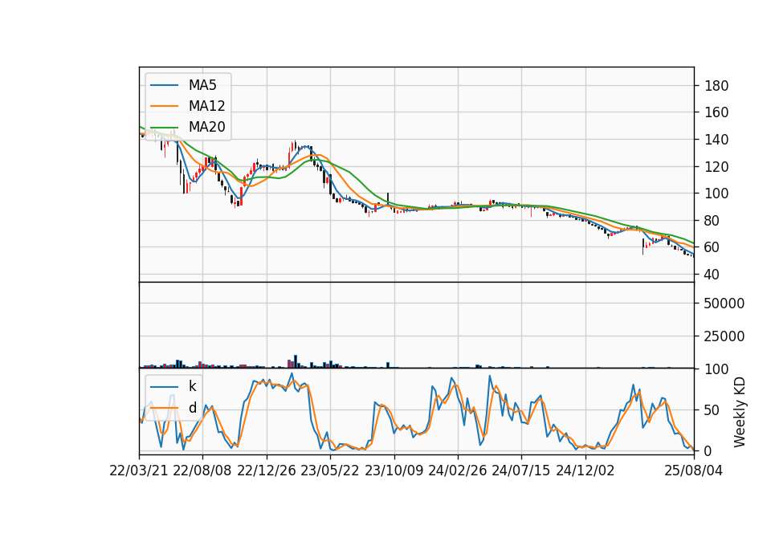
Task: Click the 25/08/04 date label
Action: pos(694,470)
